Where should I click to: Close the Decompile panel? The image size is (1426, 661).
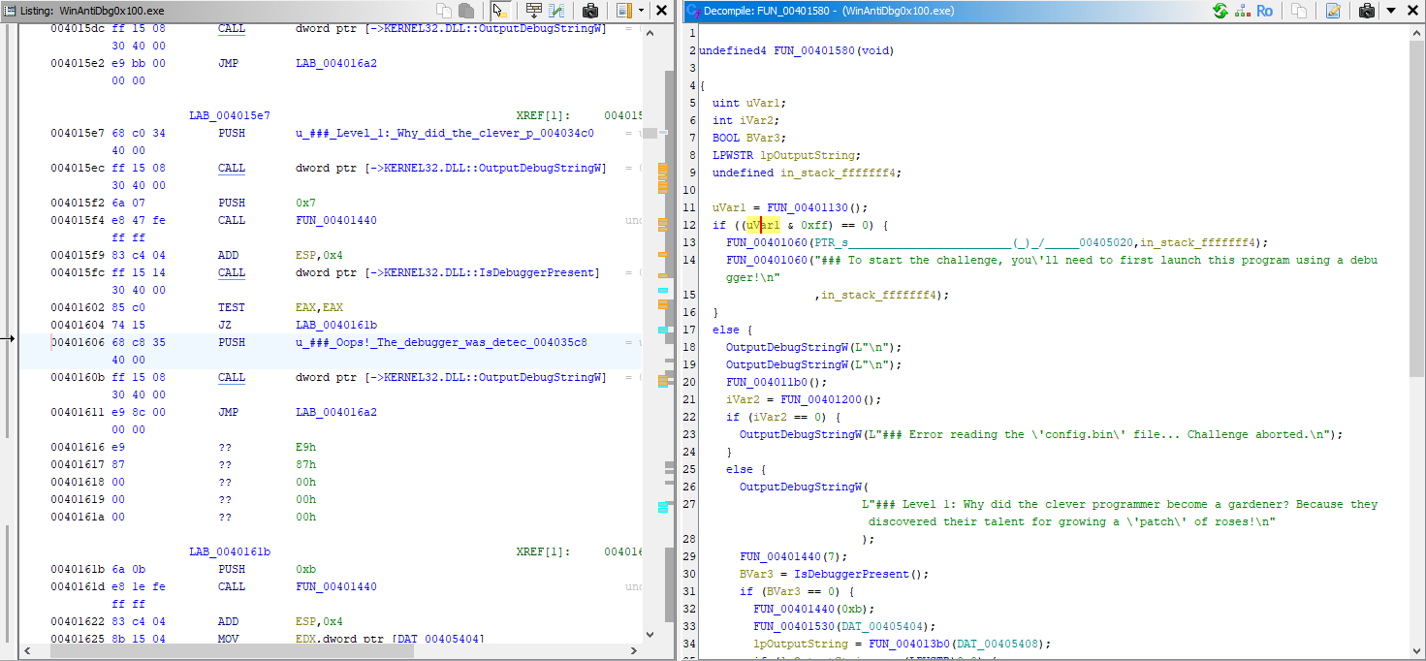(1410, 11)
